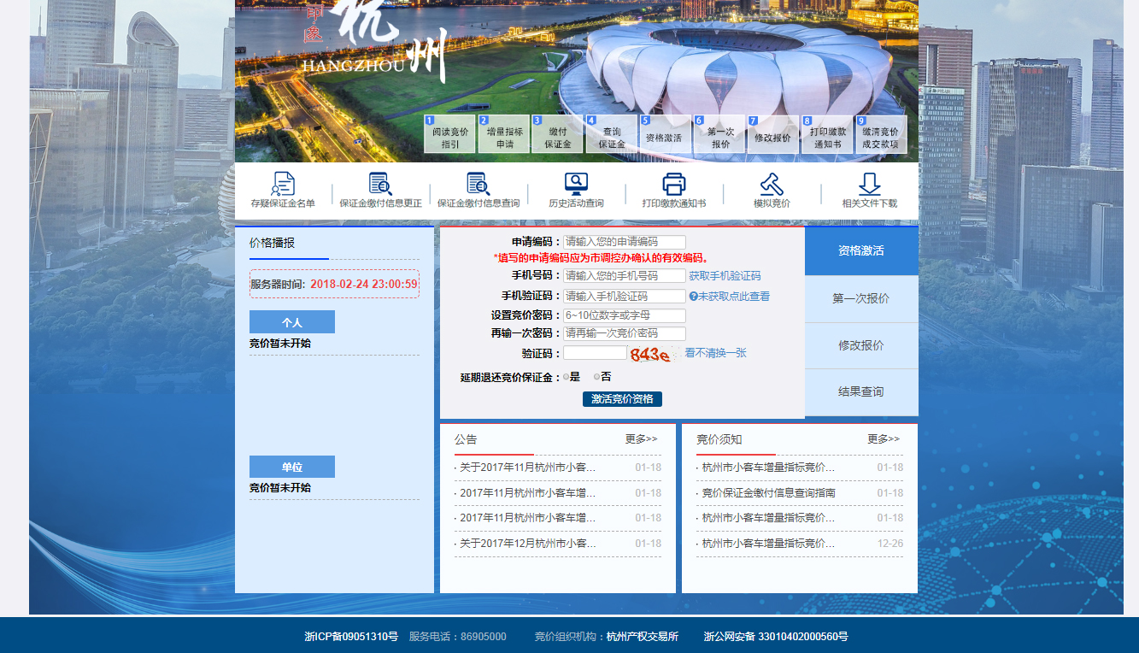Open the 模拟竞价 gavel icon

772,184
